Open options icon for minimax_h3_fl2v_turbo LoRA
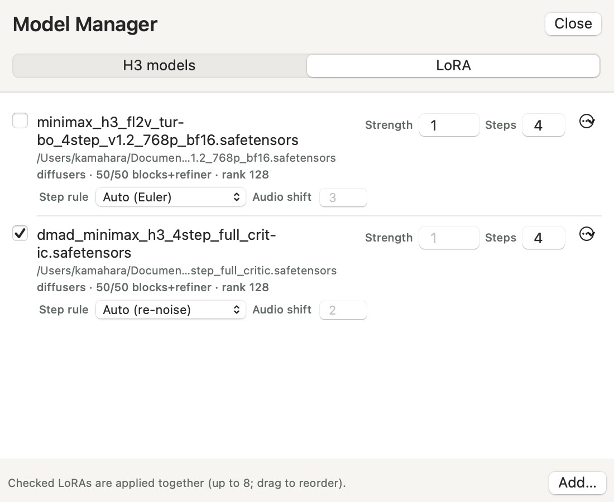This screenshot has height=502, width=614. (587, 121)
